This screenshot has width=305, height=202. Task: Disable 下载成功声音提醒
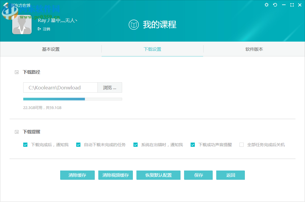[192, 145]
